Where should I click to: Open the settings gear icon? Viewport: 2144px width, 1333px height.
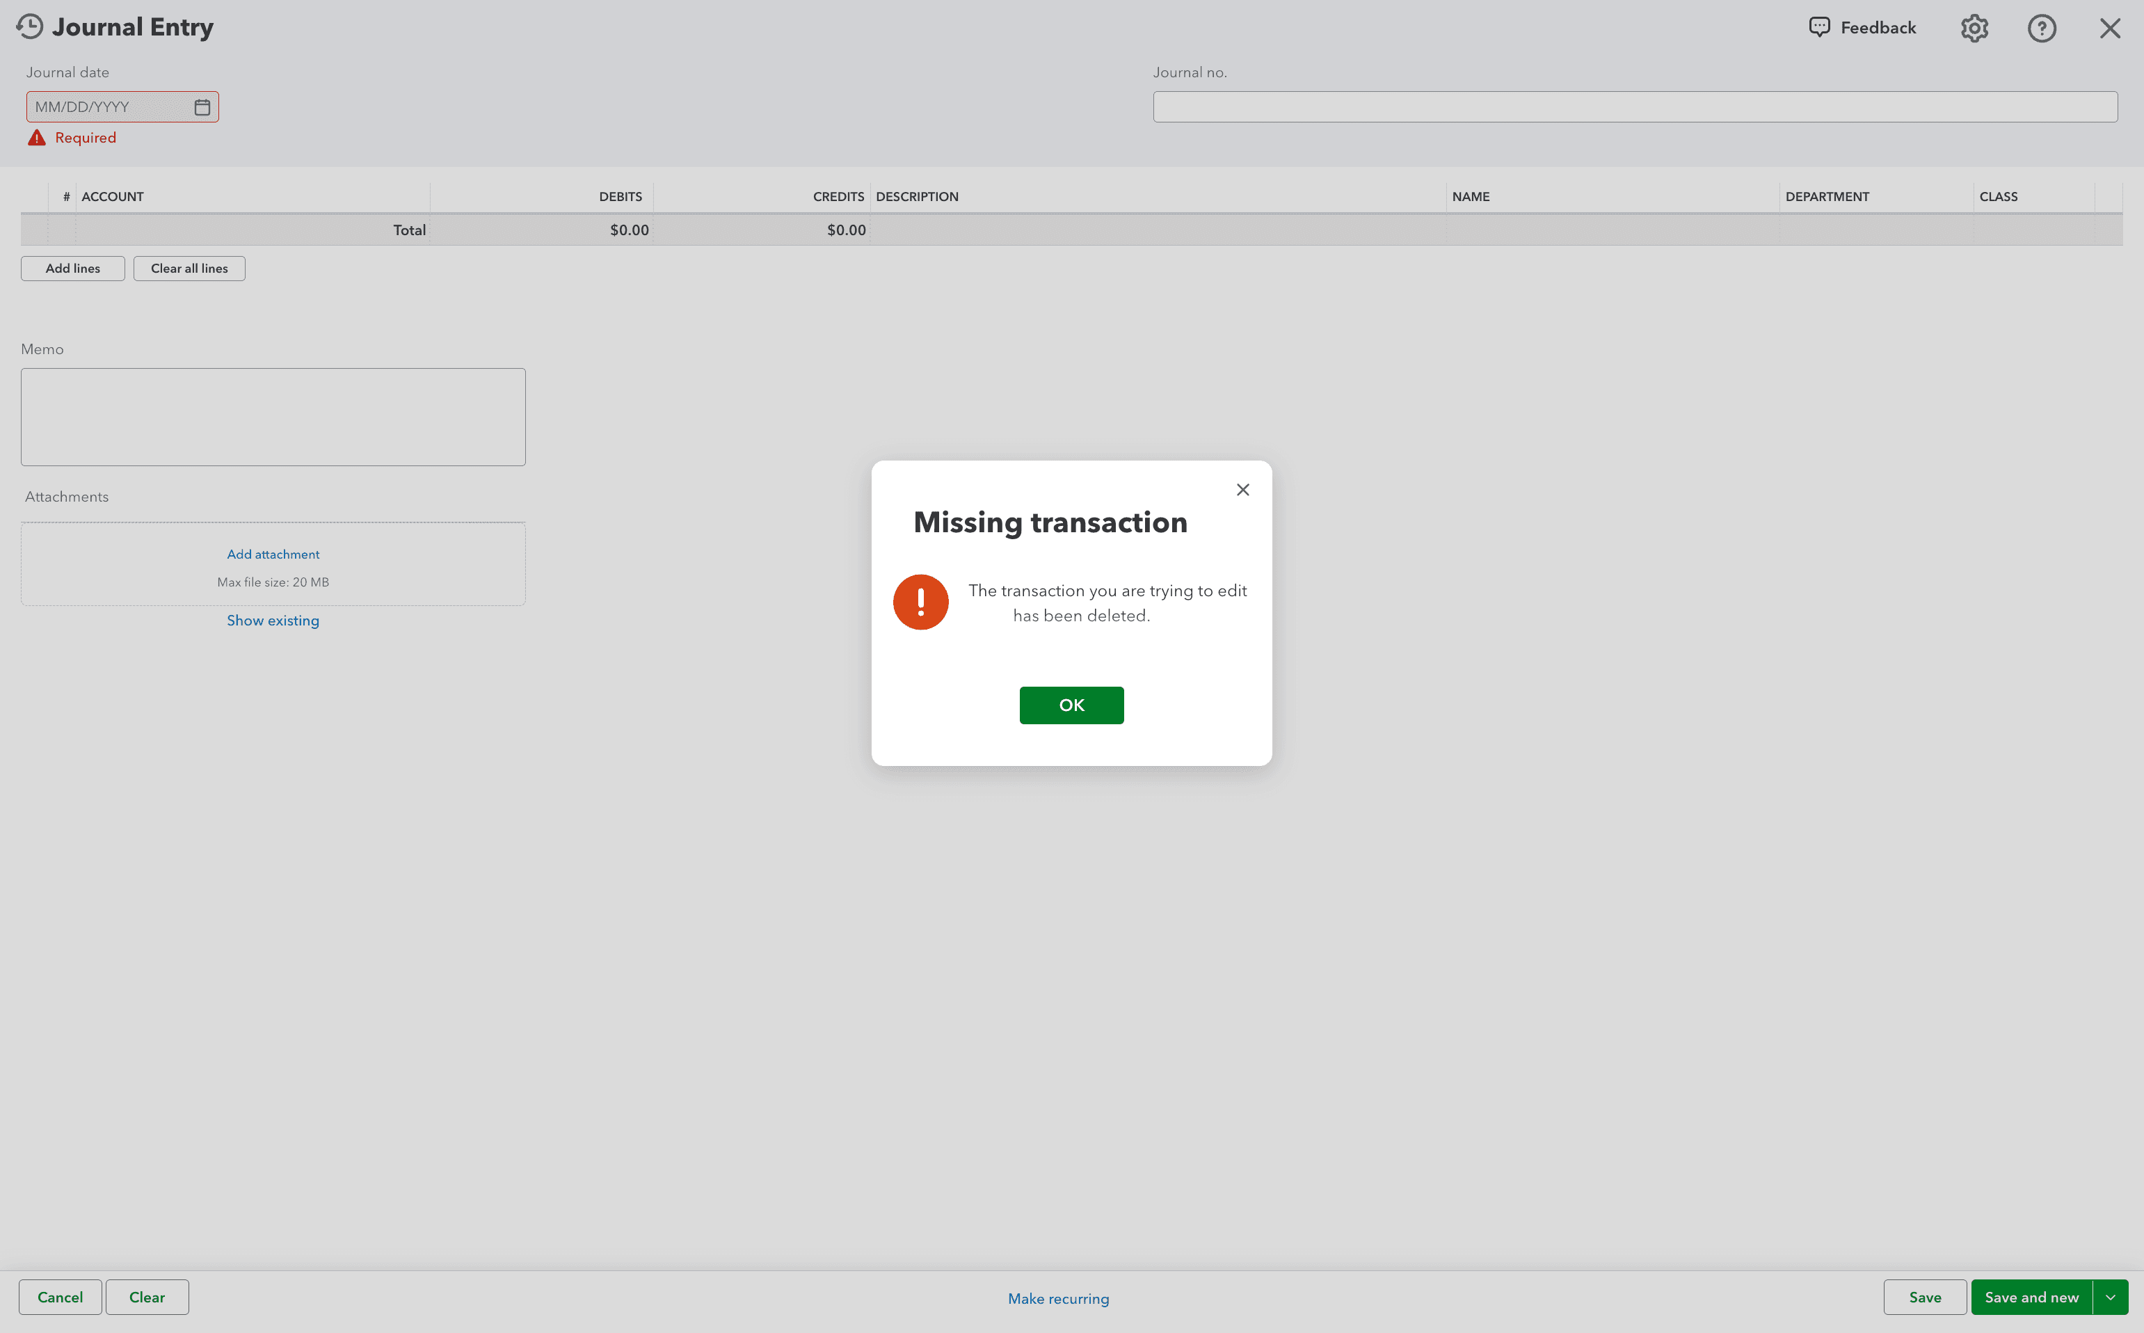[1974, 29]
